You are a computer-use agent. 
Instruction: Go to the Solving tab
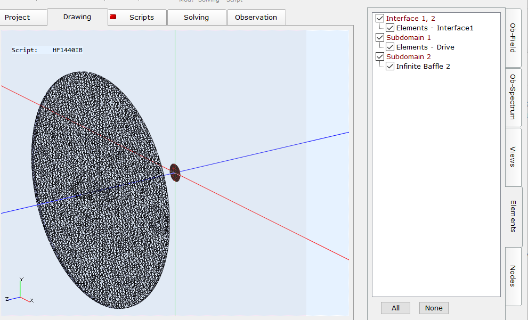pyautogui.click(x=196, y=17)
